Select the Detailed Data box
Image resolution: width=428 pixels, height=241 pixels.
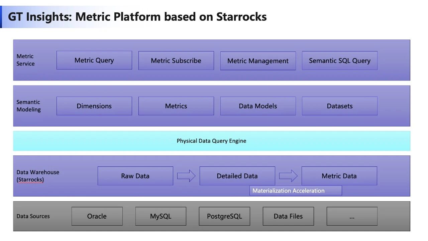(x=237, y=176)
